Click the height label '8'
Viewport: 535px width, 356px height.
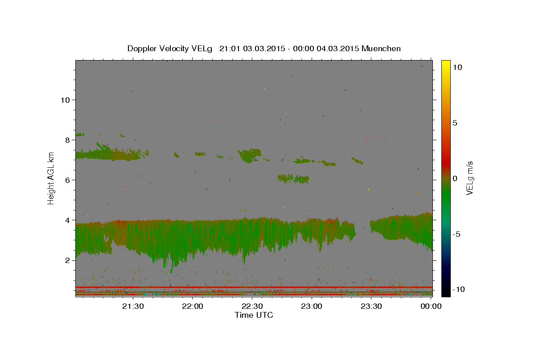[68, 140]
